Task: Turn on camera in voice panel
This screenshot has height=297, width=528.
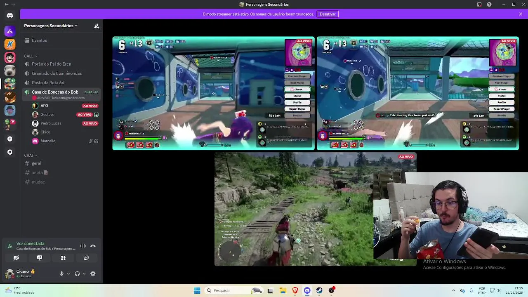Action: tap(16, 258)
